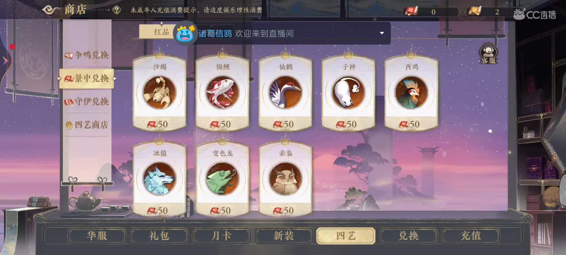Pick the 子神 white mouse icon
The width and height of the screenshot is (566, 255).
pos(348,93)
